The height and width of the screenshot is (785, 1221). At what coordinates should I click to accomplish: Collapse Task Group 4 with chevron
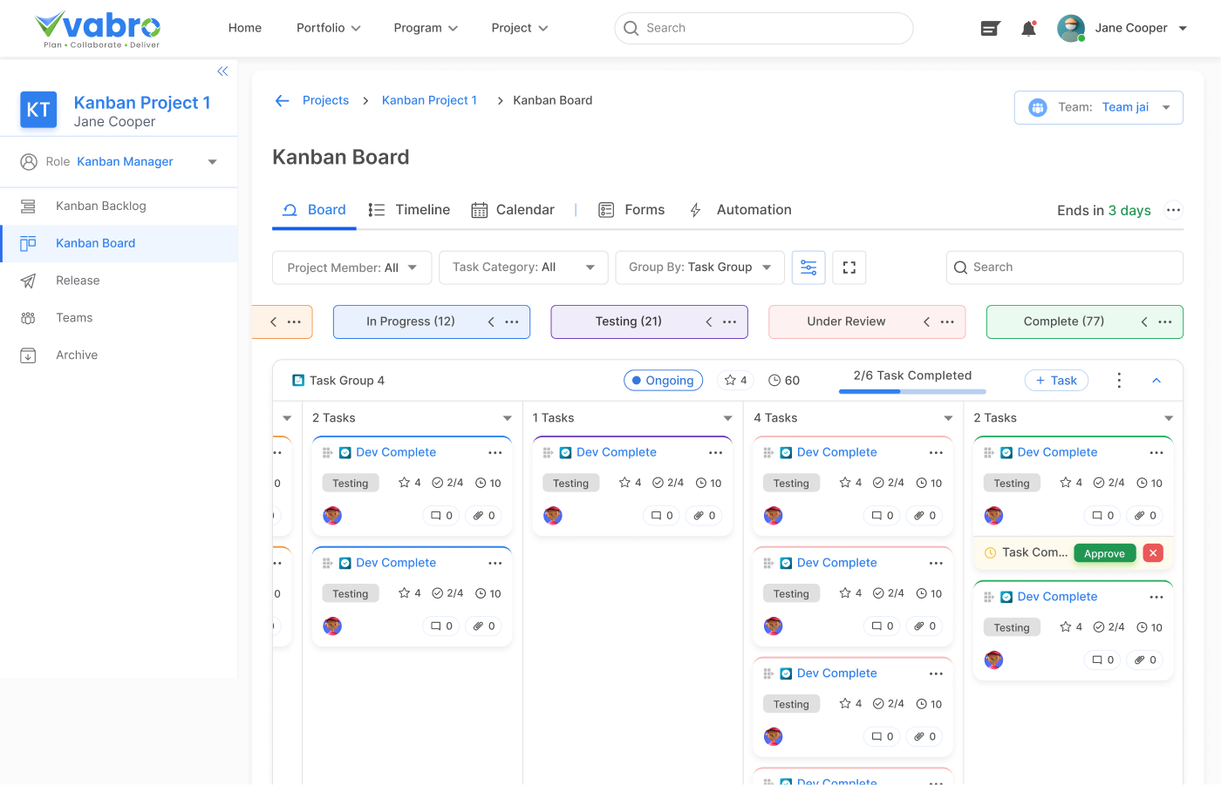coord(1156,381)
